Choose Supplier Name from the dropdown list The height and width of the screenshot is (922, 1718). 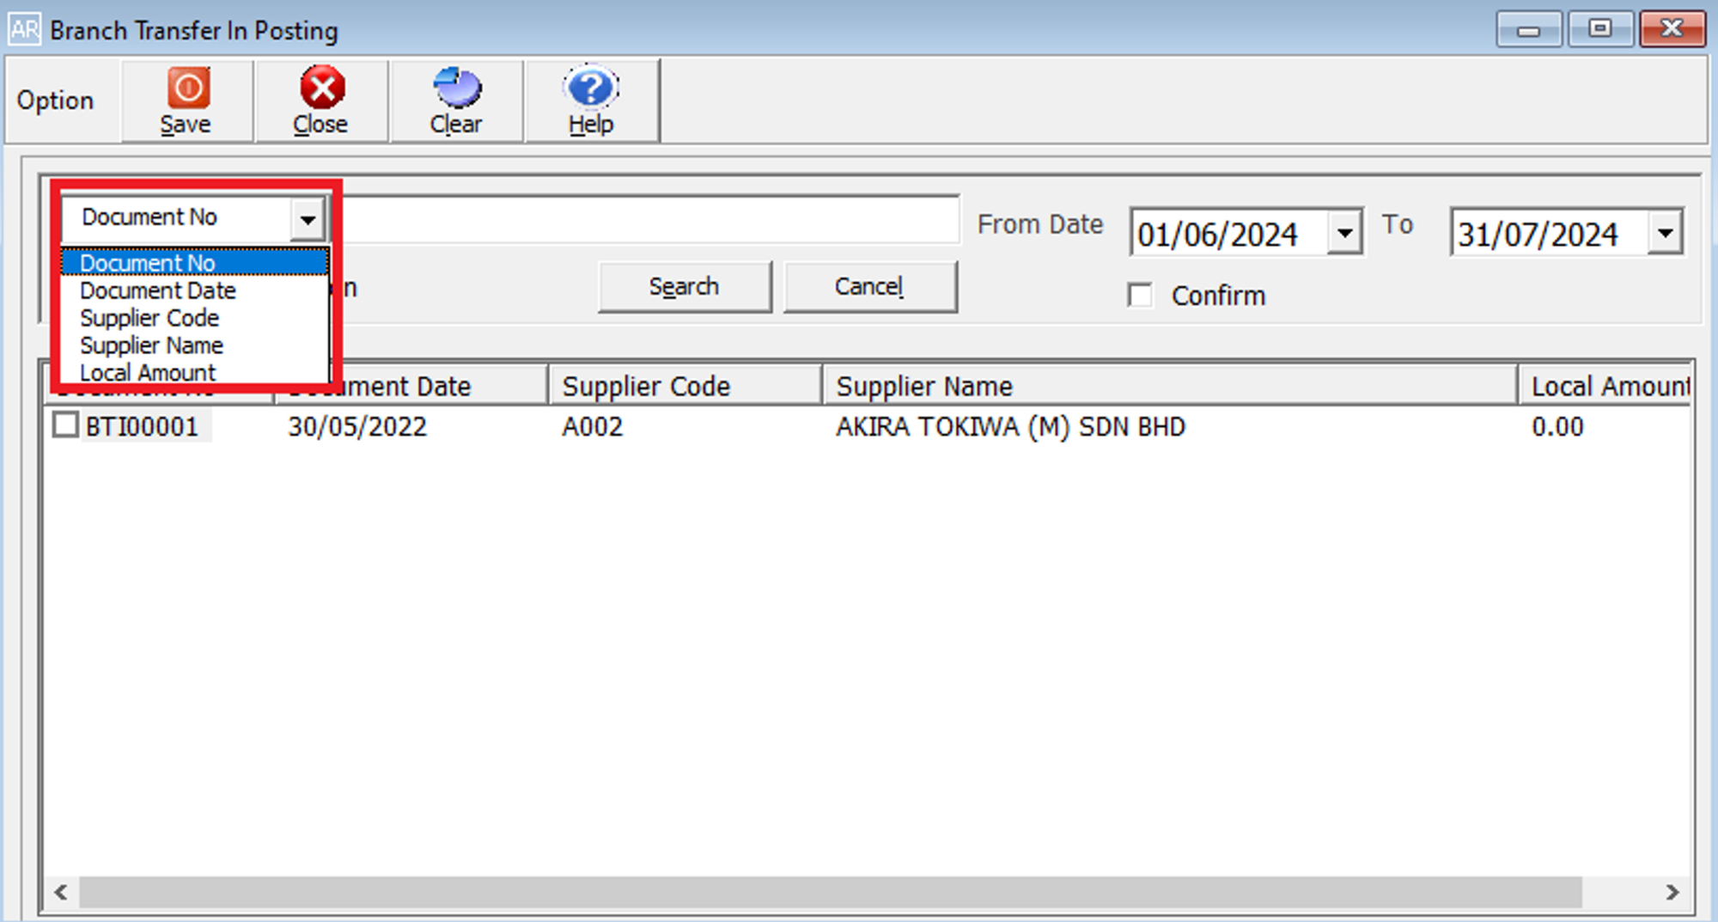(195, 345)
